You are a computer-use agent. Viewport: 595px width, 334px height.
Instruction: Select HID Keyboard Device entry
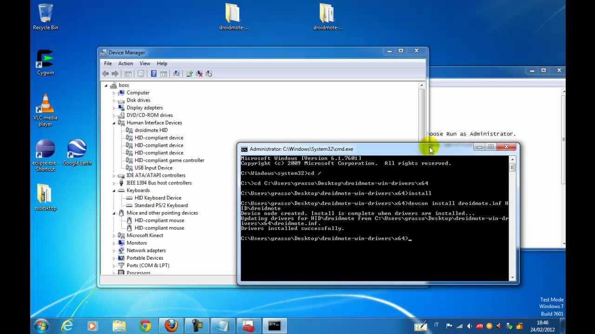pyautogui.click(x=158, y=198)
